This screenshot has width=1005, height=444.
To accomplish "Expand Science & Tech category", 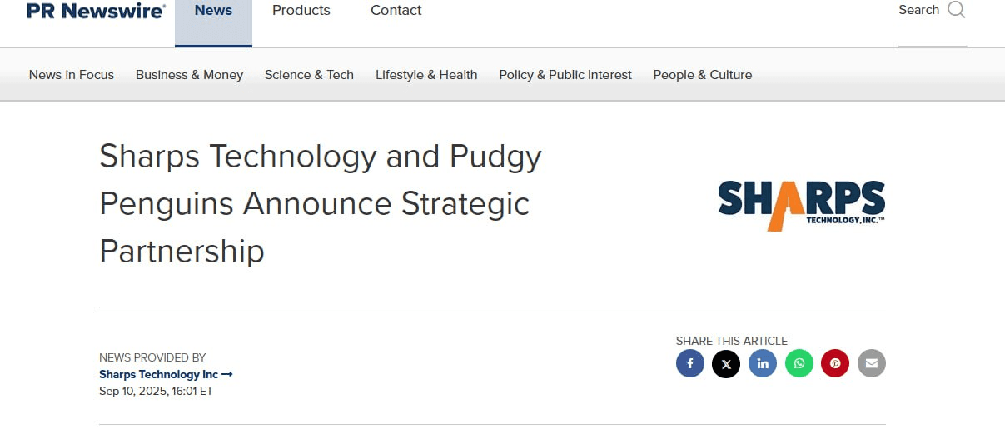I will click(x=309, y=75).
